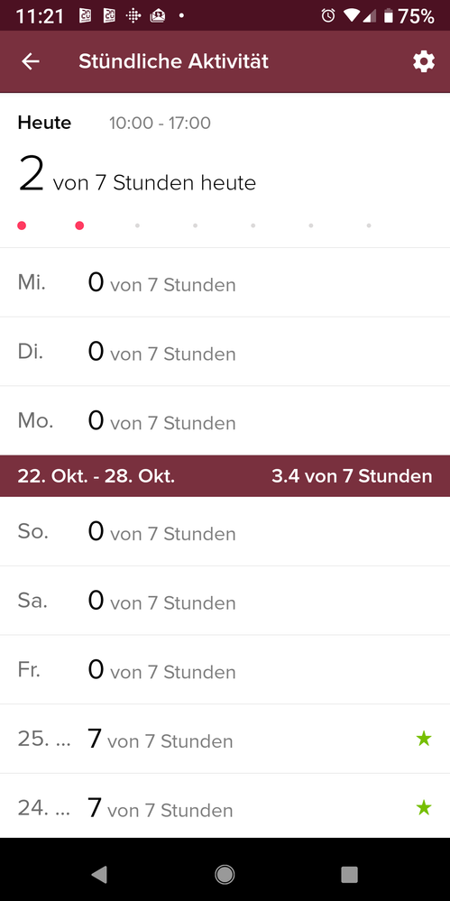This screenshot has height=901, width=450.
Task: Open the Mo. day entry
Action: point(225,420)
